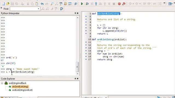The height and width of the screenshot is (98, 175).
Task: Click the Find Next toolbar icon
Action: coord(57,4)
